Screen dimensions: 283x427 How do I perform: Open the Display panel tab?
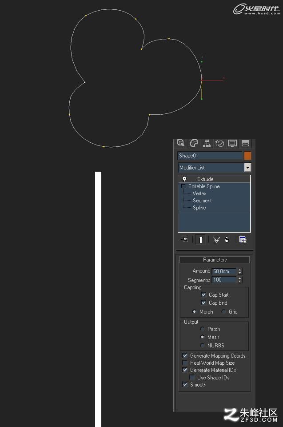(x=232, y=143)
